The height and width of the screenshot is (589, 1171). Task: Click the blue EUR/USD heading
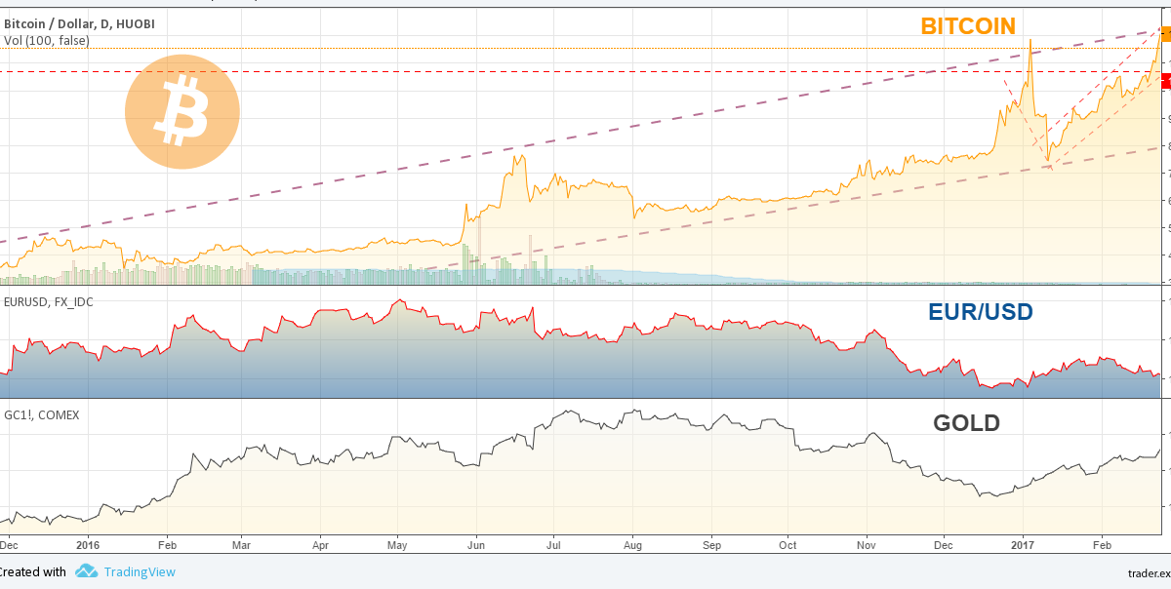click(x=981, y=312)
